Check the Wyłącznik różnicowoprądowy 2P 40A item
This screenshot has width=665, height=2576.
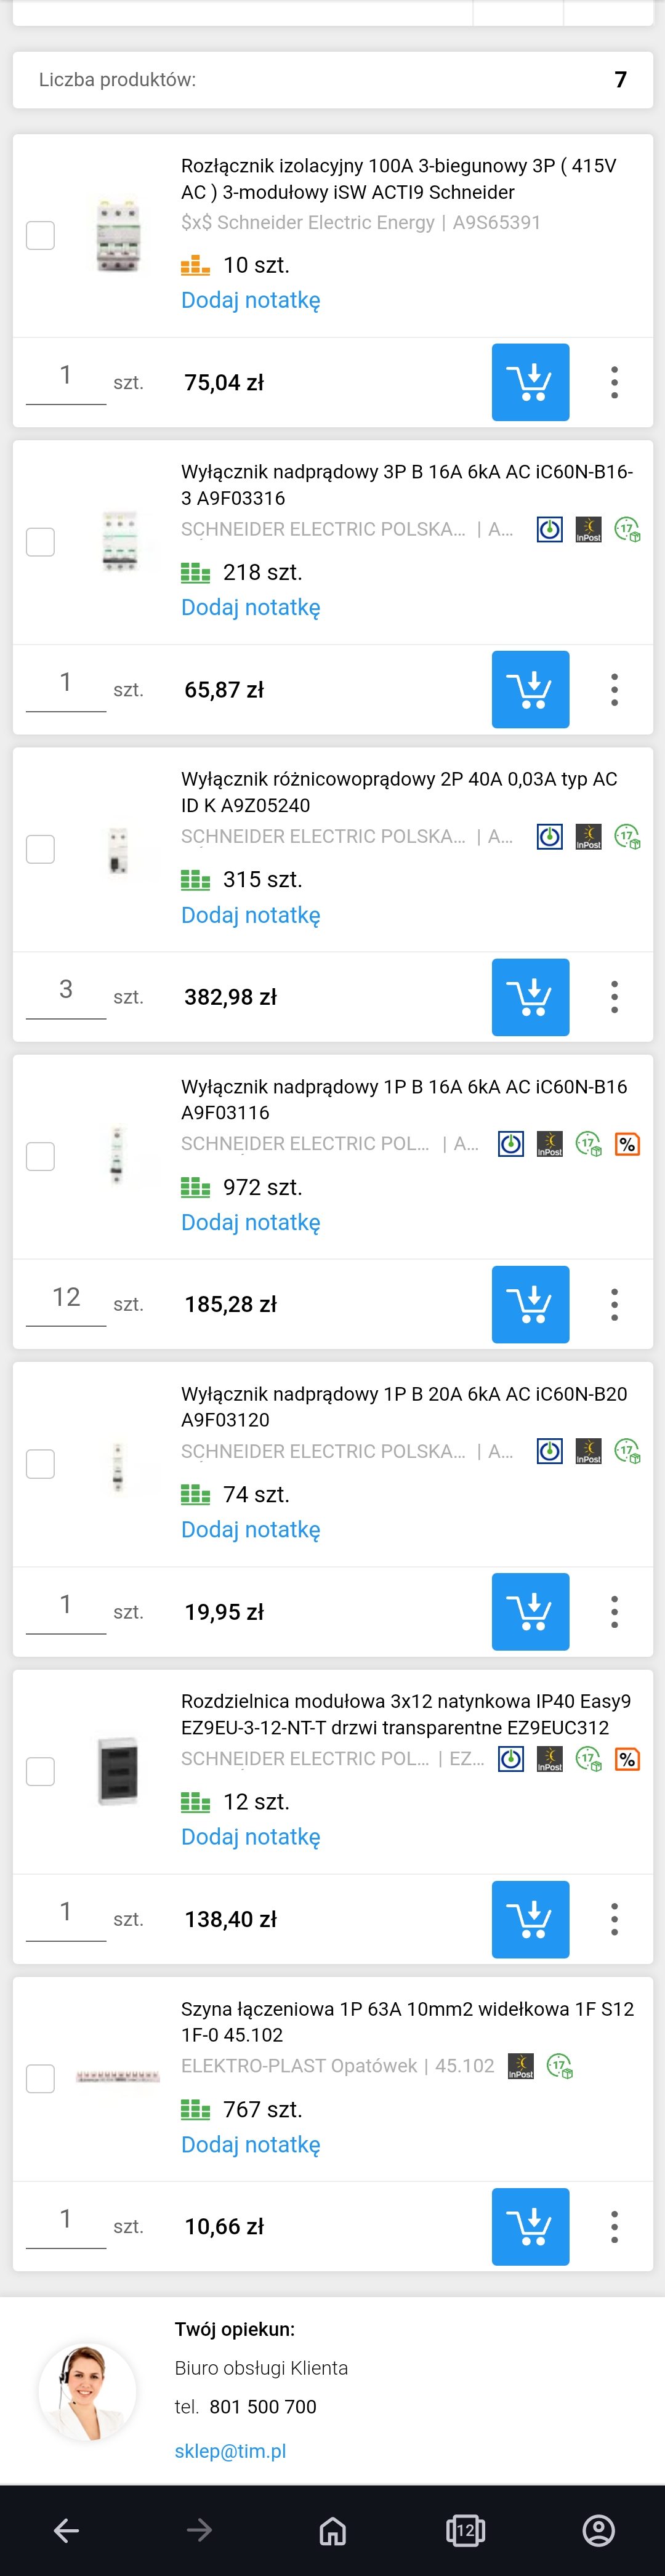[40, 850]
